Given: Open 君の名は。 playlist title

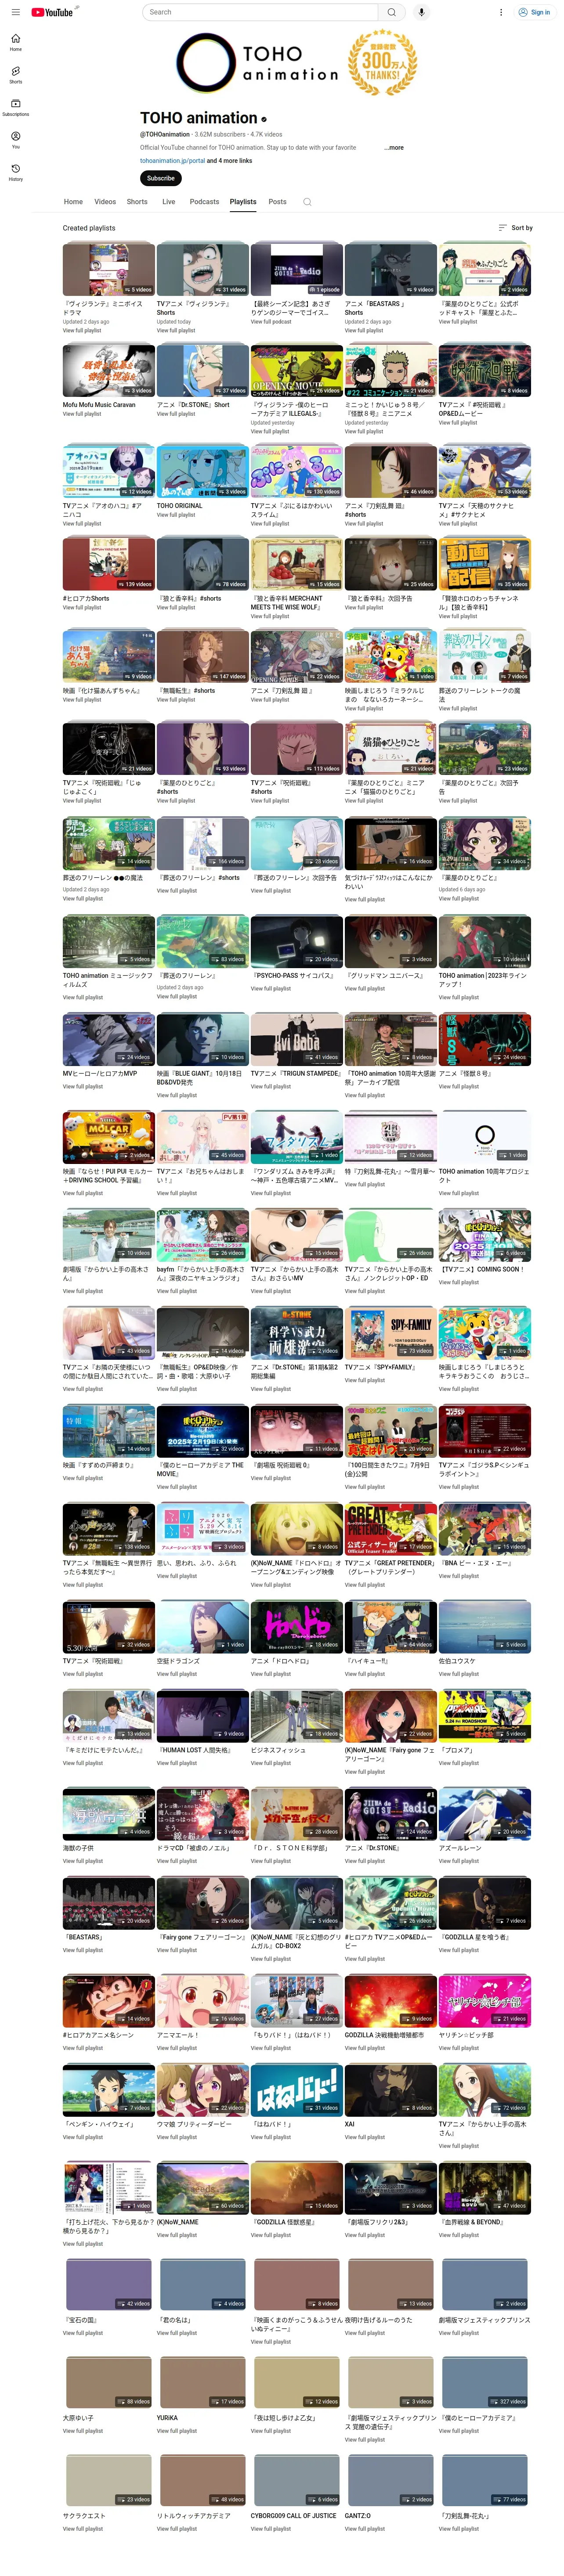Looking at the screenshot, I should 174,2319.
